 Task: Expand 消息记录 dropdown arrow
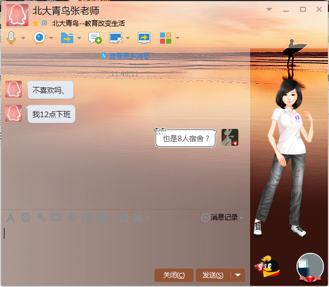point(241,218)
